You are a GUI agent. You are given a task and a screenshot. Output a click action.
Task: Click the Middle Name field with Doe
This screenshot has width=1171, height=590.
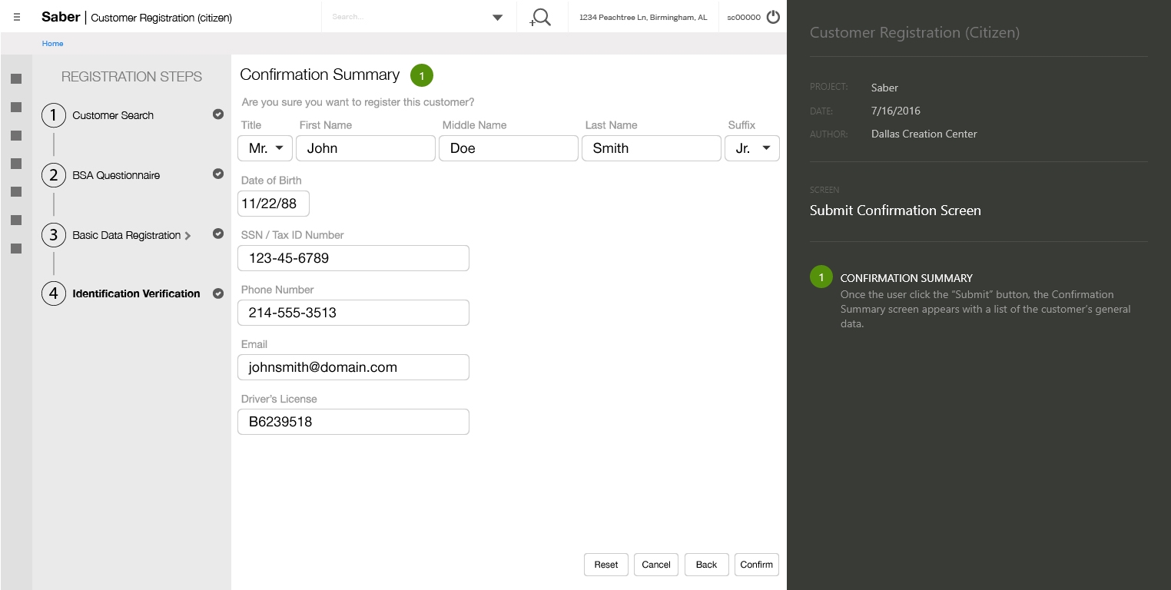[509, 148]
